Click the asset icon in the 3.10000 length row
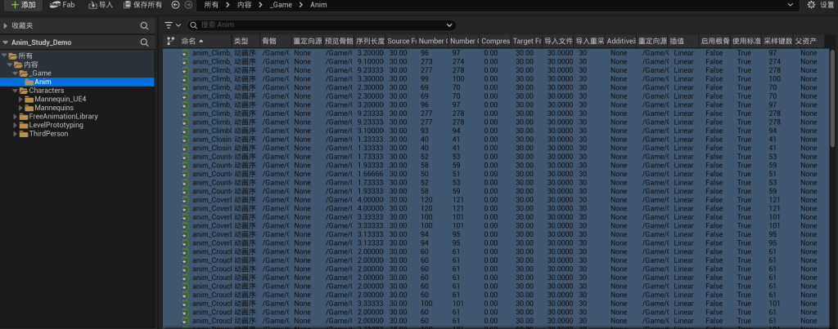 [185, 131]
